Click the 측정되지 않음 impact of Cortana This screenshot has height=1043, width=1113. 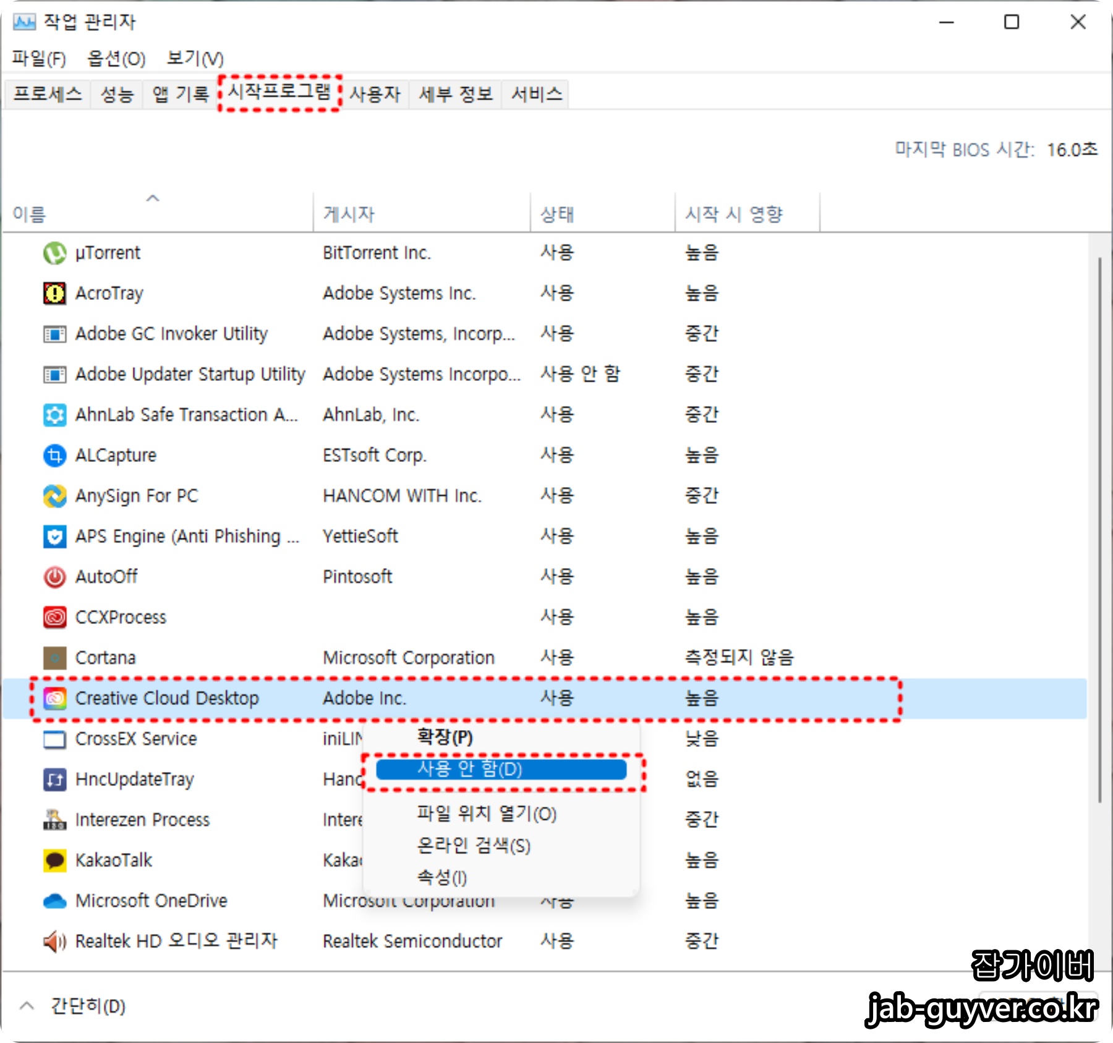(x=739, y=658)
